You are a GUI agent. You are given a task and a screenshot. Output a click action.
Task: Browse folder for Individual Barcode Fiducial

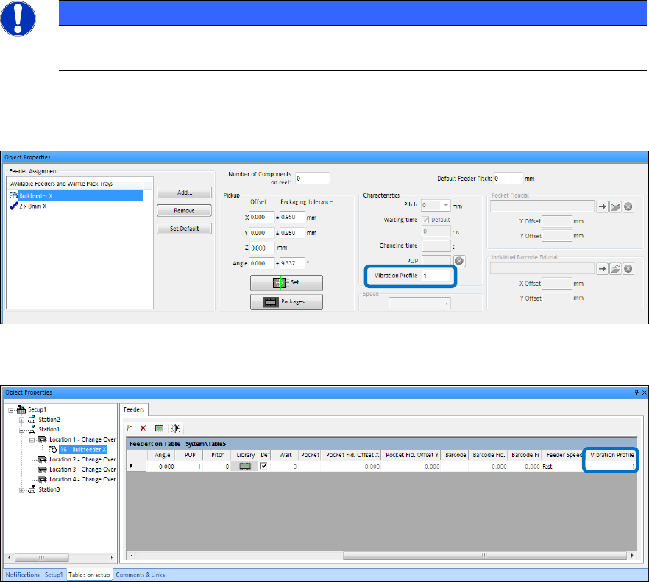click(x=615, y=270)
